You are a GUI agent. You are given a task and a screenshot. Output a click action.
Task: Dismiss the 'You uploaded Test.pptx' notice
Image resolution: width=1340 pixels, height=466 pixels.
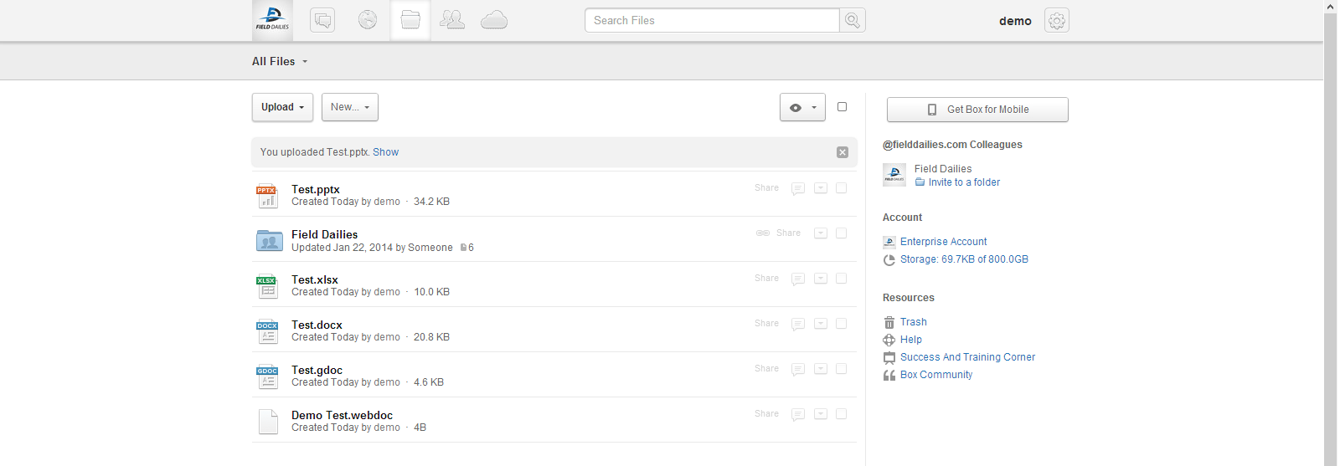[x=843, y=152]
